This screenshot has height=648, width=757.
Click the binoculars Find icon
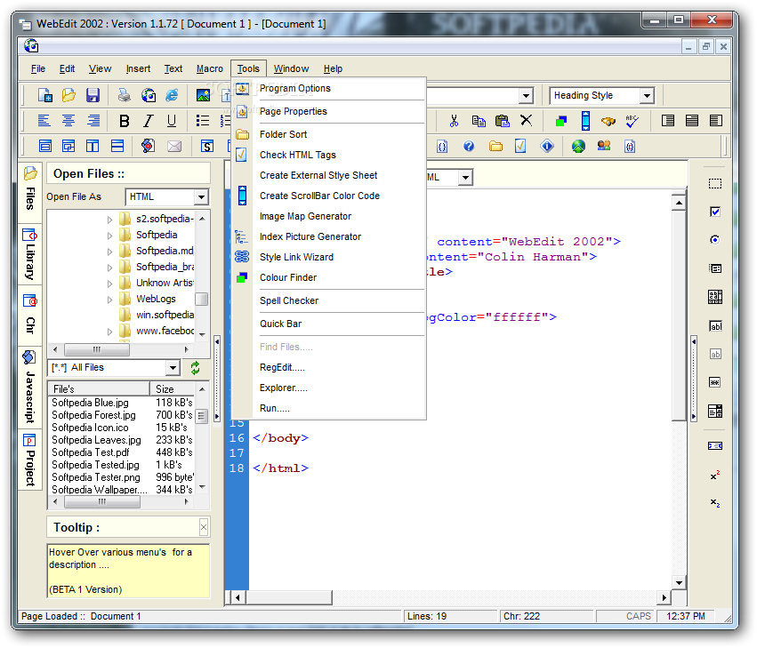[608, 121]
